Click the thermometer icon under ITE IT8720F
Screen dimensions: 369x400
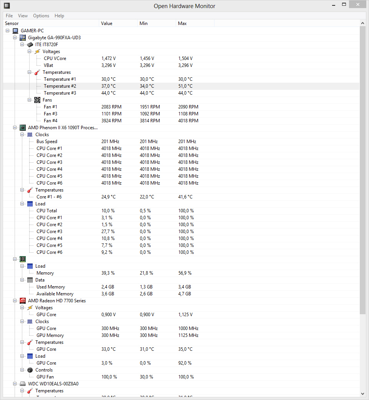(37, 72)
